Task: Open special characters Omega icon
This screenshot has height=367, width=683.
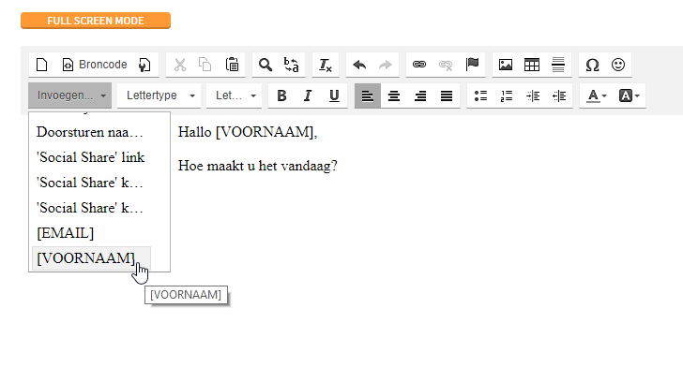Action: click(x=592, y=65)
